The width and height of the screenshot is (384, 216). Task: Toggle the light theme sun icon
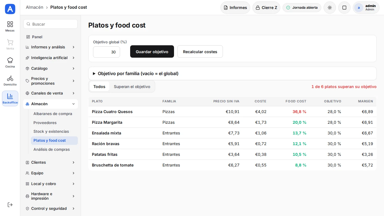tap(330, 8)
